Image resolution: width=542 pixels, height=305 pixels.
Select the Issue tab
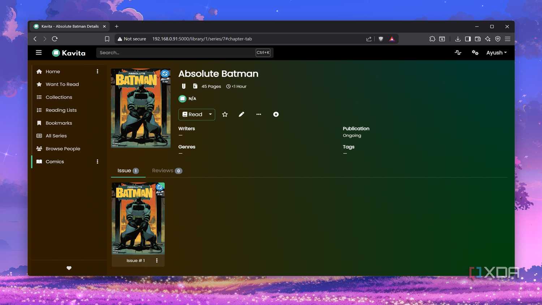click(x=128, y=171)
